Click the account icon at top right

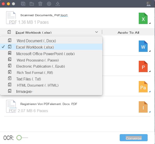tap(148, 4)
